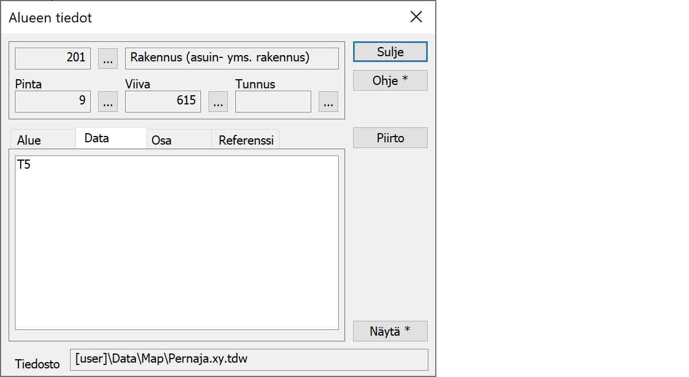This screenshot has height=377, width=689.
Task: Click the area code field showing 201
Action: tap(53, 58)
